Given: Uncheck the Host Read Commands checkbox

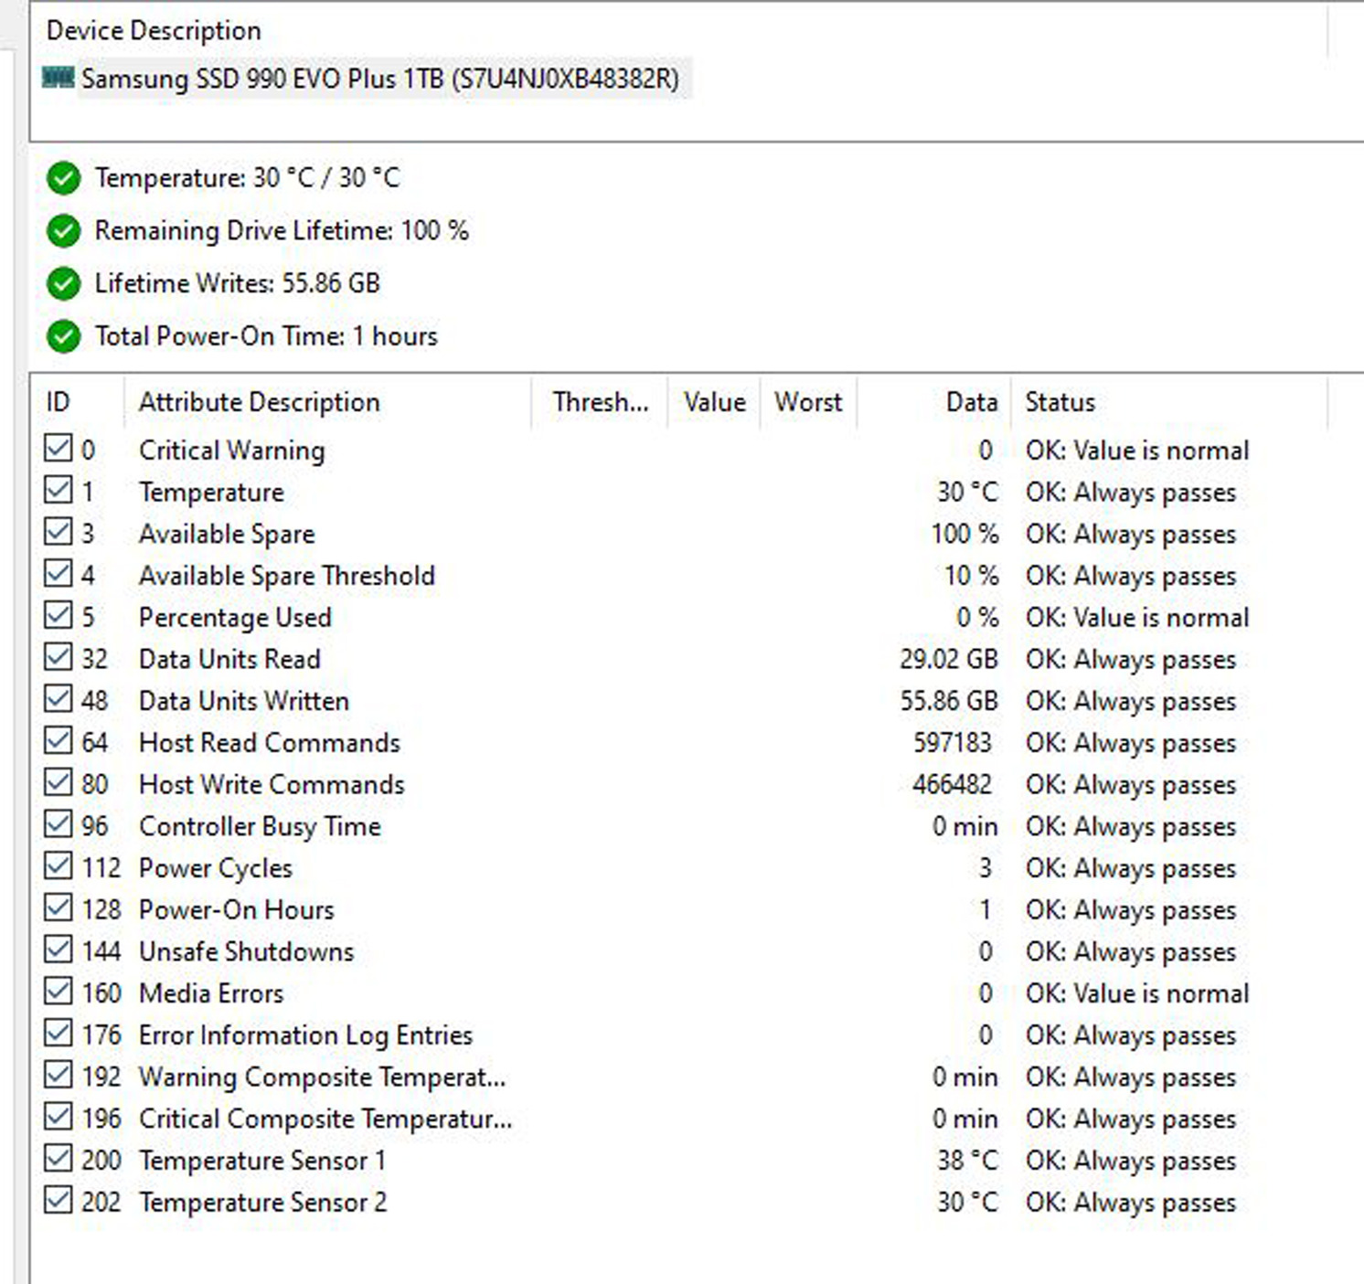Looking at the screenshot, I should click(x=58, y=740).
